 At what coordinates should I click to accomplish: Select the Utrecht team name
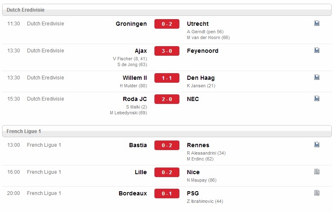(198, 24)
